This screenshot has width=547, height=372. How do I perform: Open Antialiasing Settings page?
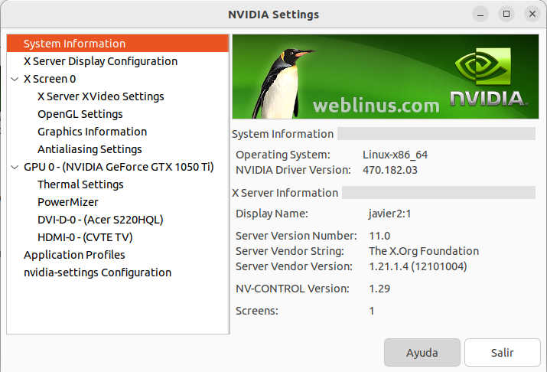[90, 149]
